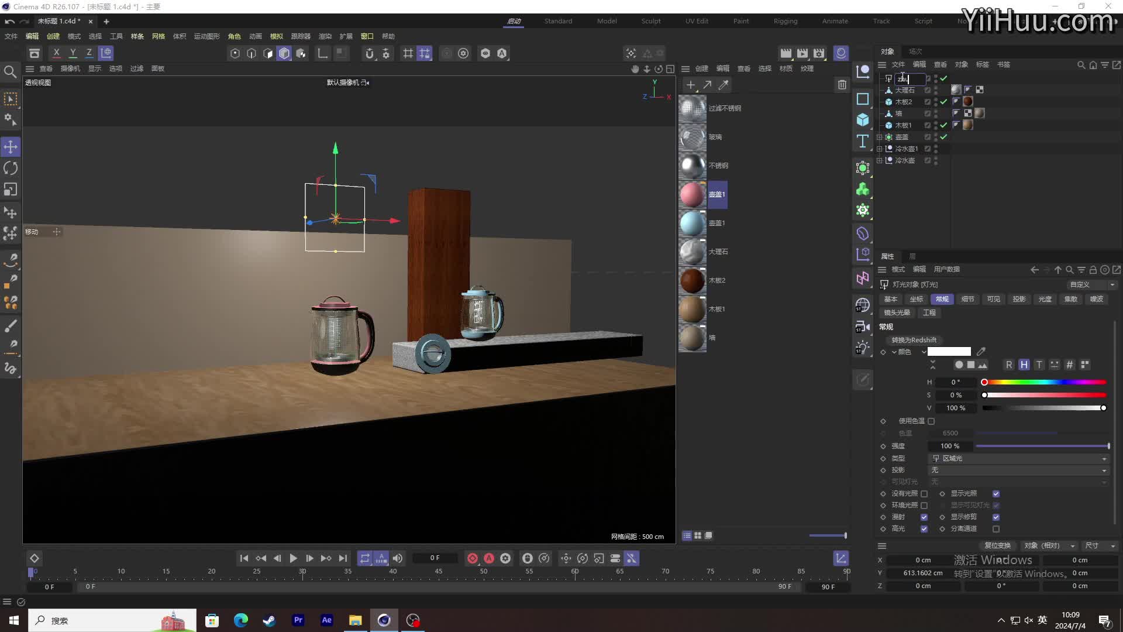Click the white light color swatch
This screenshot has height=632, width=1123.
tap(949, 352)
